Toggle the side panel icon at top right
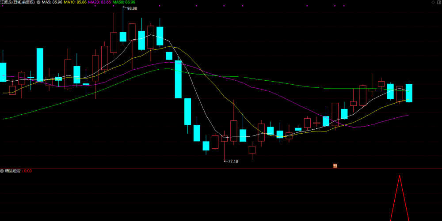The image size is (442, 221). pos(439,2)
